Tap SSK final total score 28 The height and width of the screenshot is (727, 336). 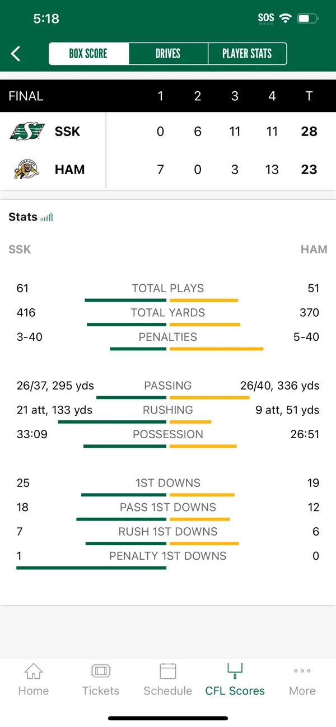[x=309, y=132]
